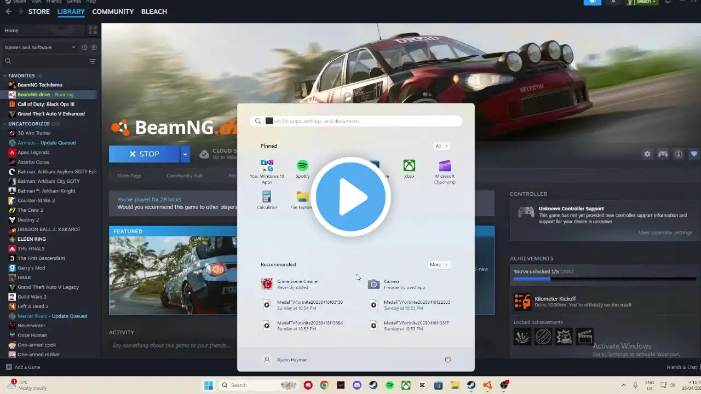Image resolution: width=701 pixels, height=394 pixels.
Task: Open controller settings gamepad icon
Action: pos(663,154)
